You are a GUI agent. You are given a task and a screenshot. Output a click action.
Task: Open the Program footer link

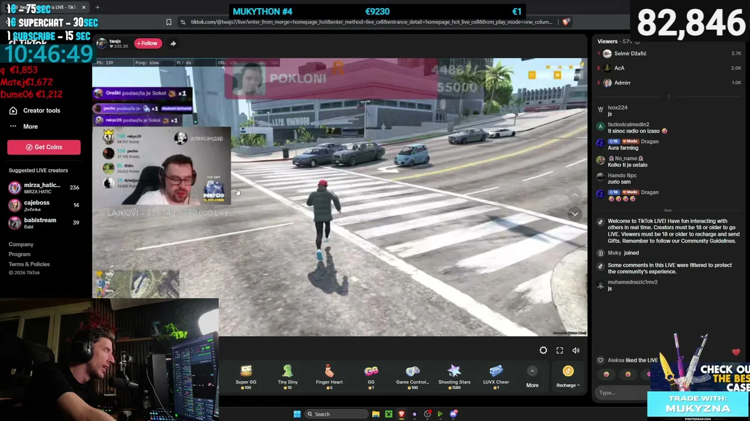click(19, 254)
